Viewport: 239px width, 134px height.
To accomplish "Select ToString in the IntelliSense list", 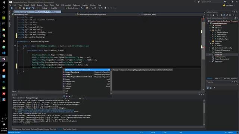I will [86, 86].
